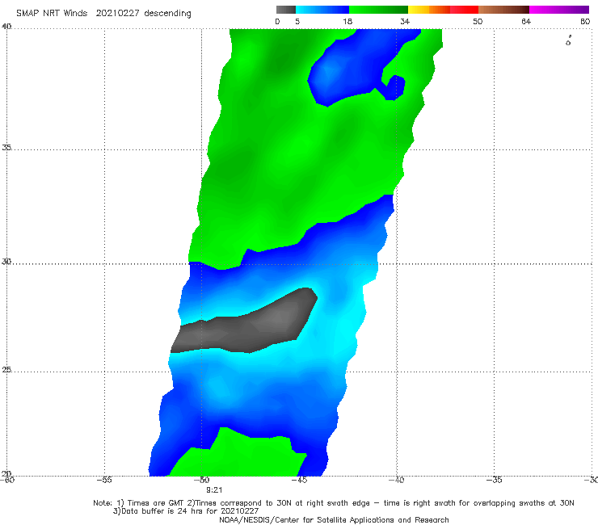Click the color bar label 50

478,22
